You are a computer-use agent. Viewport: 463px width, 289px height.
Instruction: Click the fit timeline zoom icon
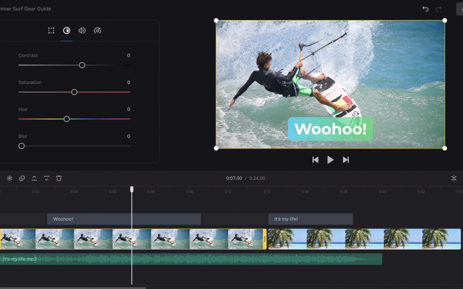454,178
